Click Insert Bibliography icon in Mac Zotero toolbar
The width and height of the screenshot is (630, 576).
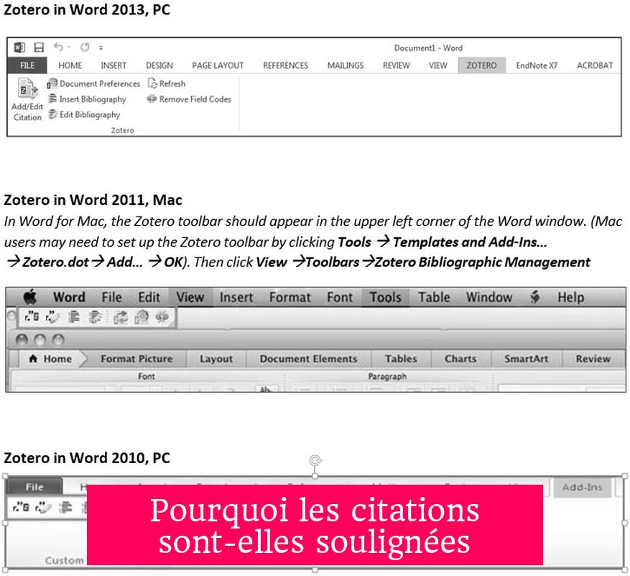(73, 317)
